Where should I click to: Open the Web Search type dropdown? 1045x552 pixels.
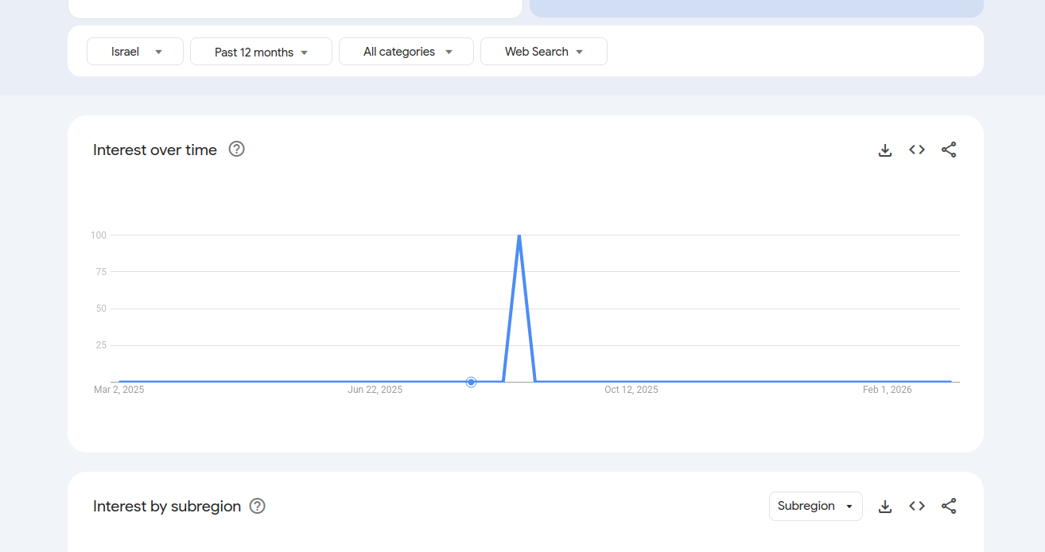(544, 52)
